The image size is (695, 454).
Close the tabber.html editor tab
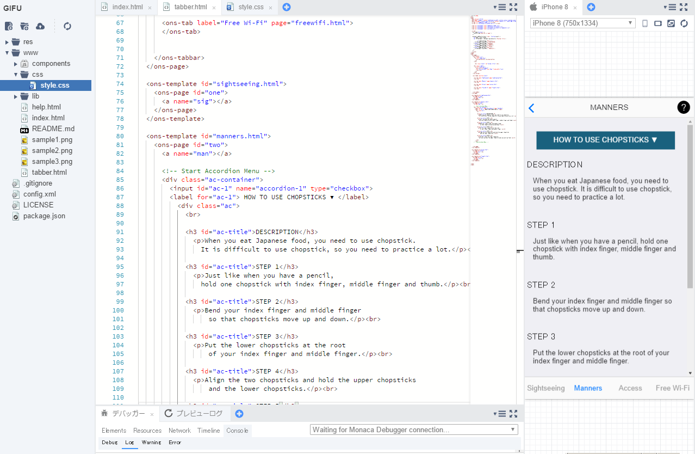click(x=214, y=8)
